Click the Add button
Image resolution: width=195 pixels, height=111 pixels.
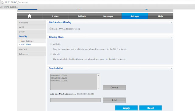pos(114,100)
